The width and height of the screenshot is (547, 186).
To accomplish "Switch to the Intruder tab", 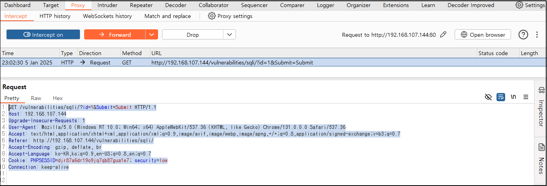I will [x=107, y=5].
